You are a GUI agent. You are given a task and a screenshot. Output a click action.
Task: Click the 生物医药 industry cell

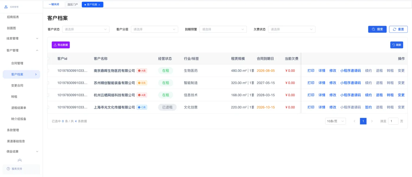click(x=191, y=71)
